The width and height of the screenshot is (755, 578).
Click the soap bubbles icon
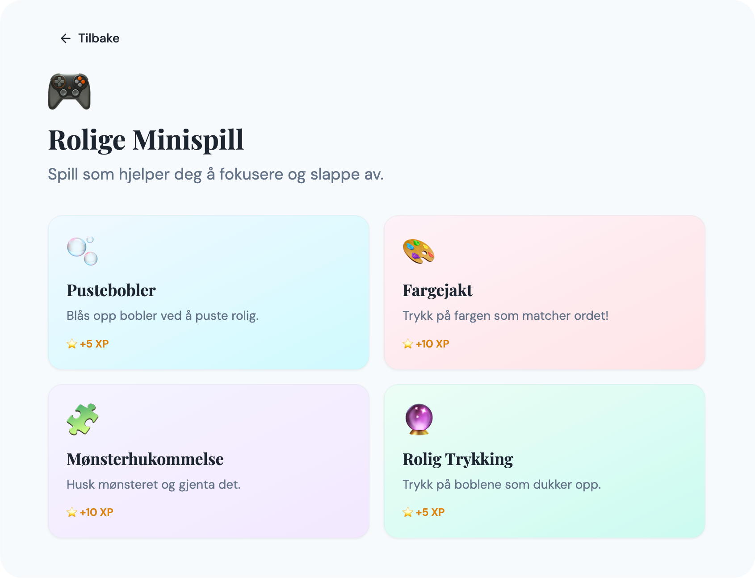(x=82, y=251)
